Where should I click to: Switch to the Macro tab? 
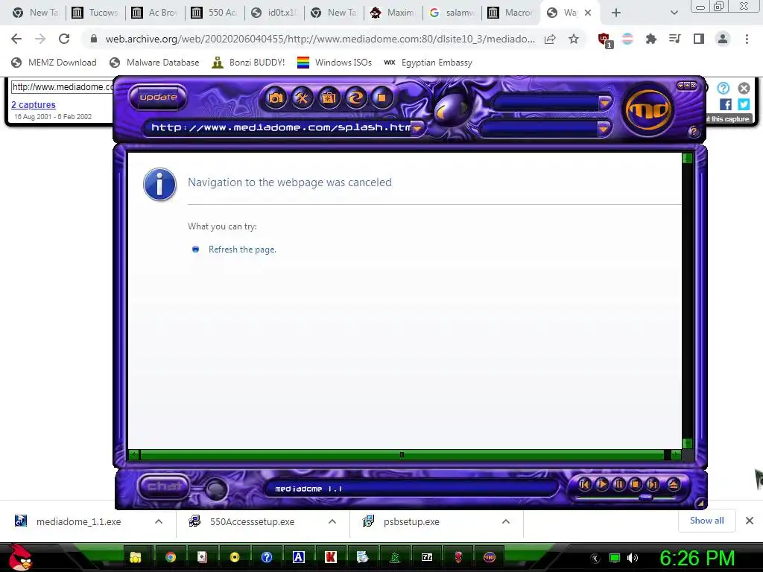[511, 13]
